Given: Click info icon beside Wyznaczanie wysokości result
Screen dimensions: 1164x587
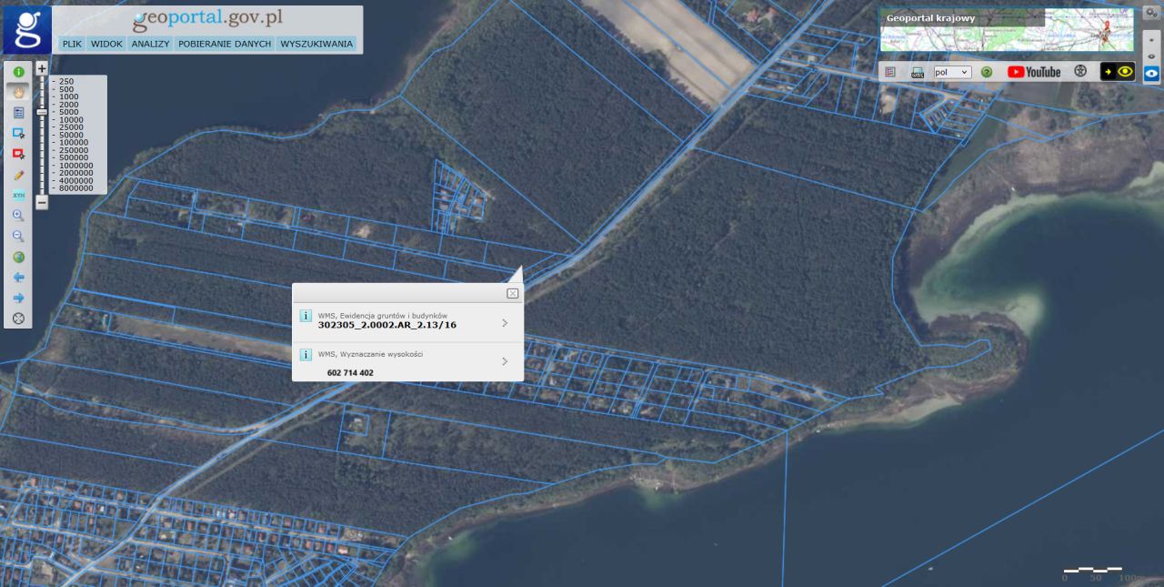Looking at the screenshot, I should [306, 354].
